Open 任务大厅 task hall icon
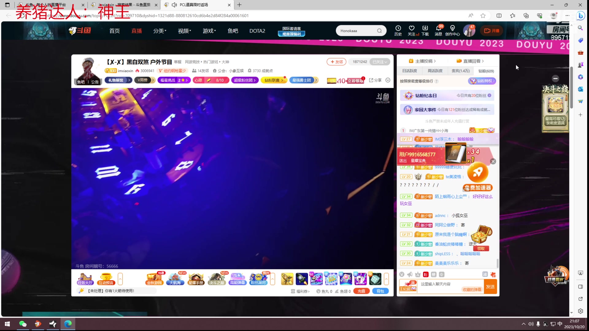 85,279
